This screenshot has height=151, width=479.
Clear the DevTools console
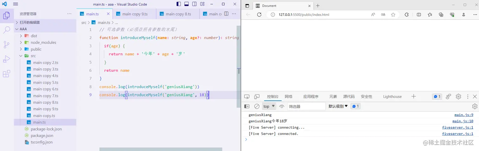click(257, 106)
